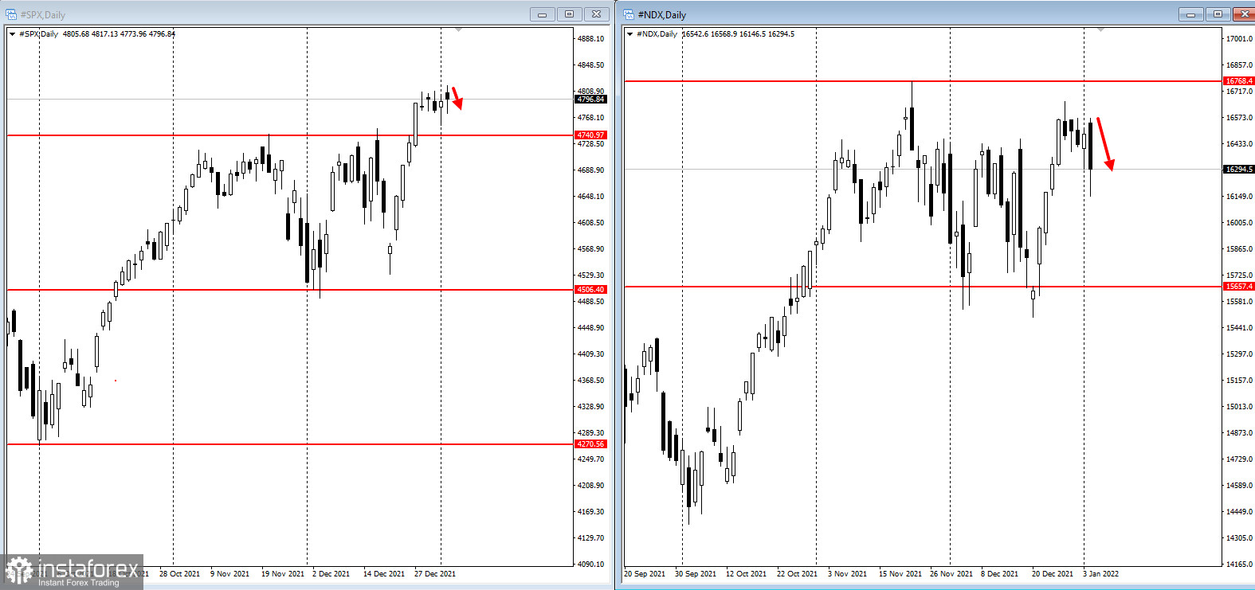Image resolution: width=1255 pixels, height=590 pixels.
Task: Click the 4208.90 price on SPX scale
Action: (x=590, y=486)
